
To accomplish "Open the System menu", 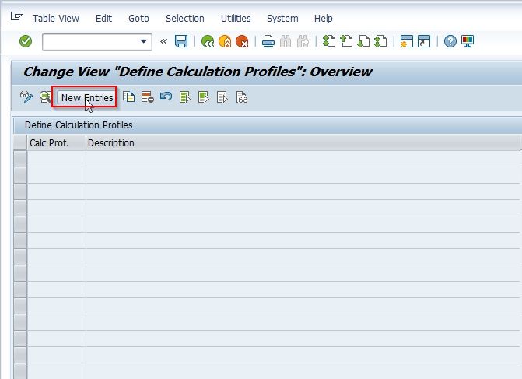I will 282,19.
